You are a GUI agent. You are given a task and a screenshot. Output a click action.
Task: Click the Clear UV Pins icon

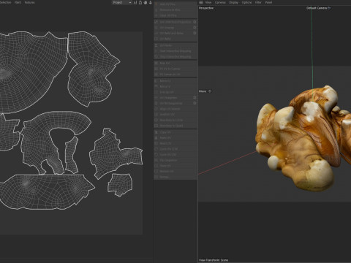point(156,15)
